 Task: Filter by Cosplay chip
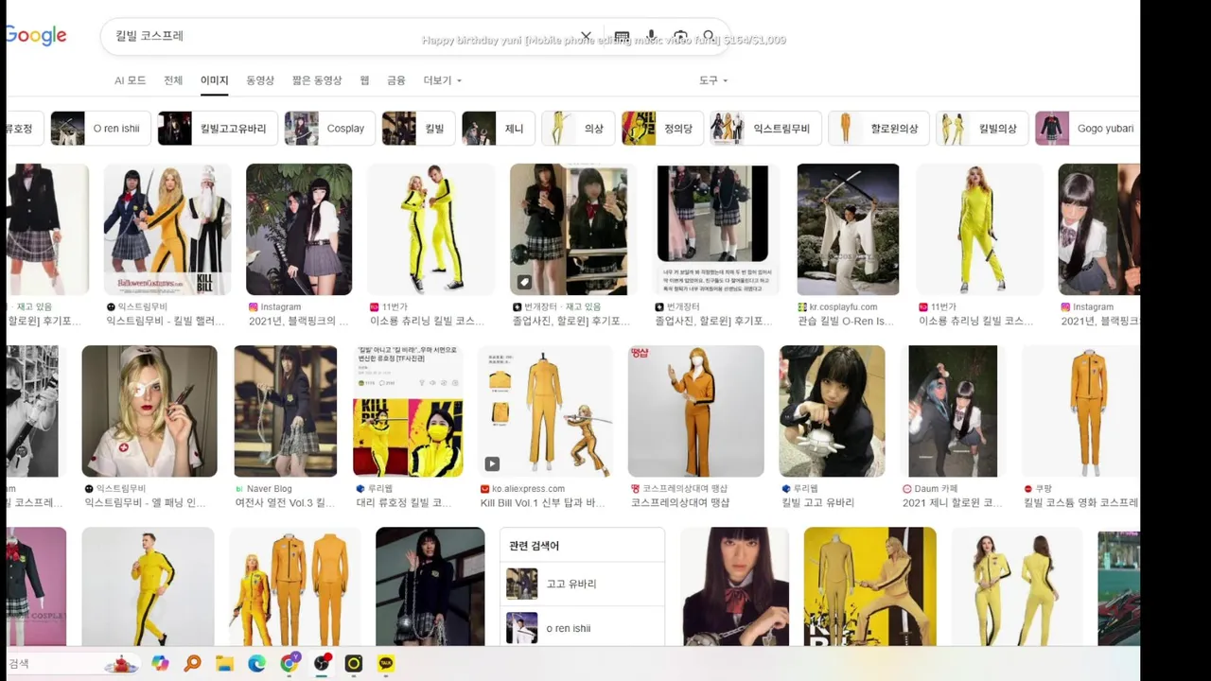coord(329,128)
